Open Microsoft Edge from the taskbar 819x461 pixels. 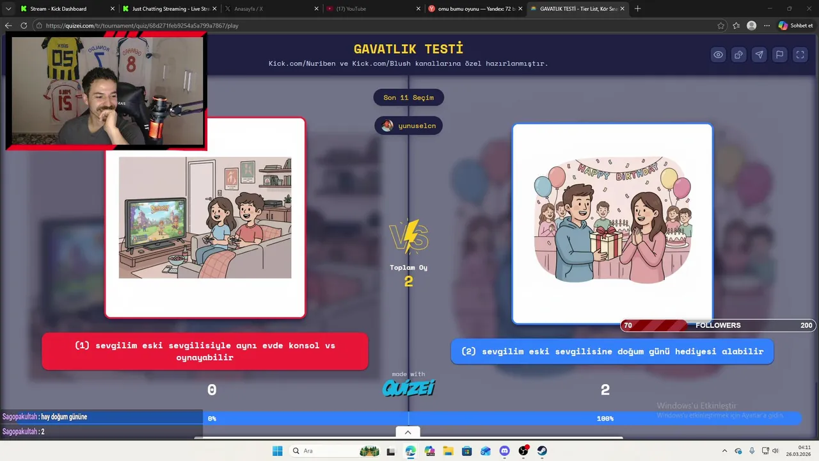(x=410, y=451)
